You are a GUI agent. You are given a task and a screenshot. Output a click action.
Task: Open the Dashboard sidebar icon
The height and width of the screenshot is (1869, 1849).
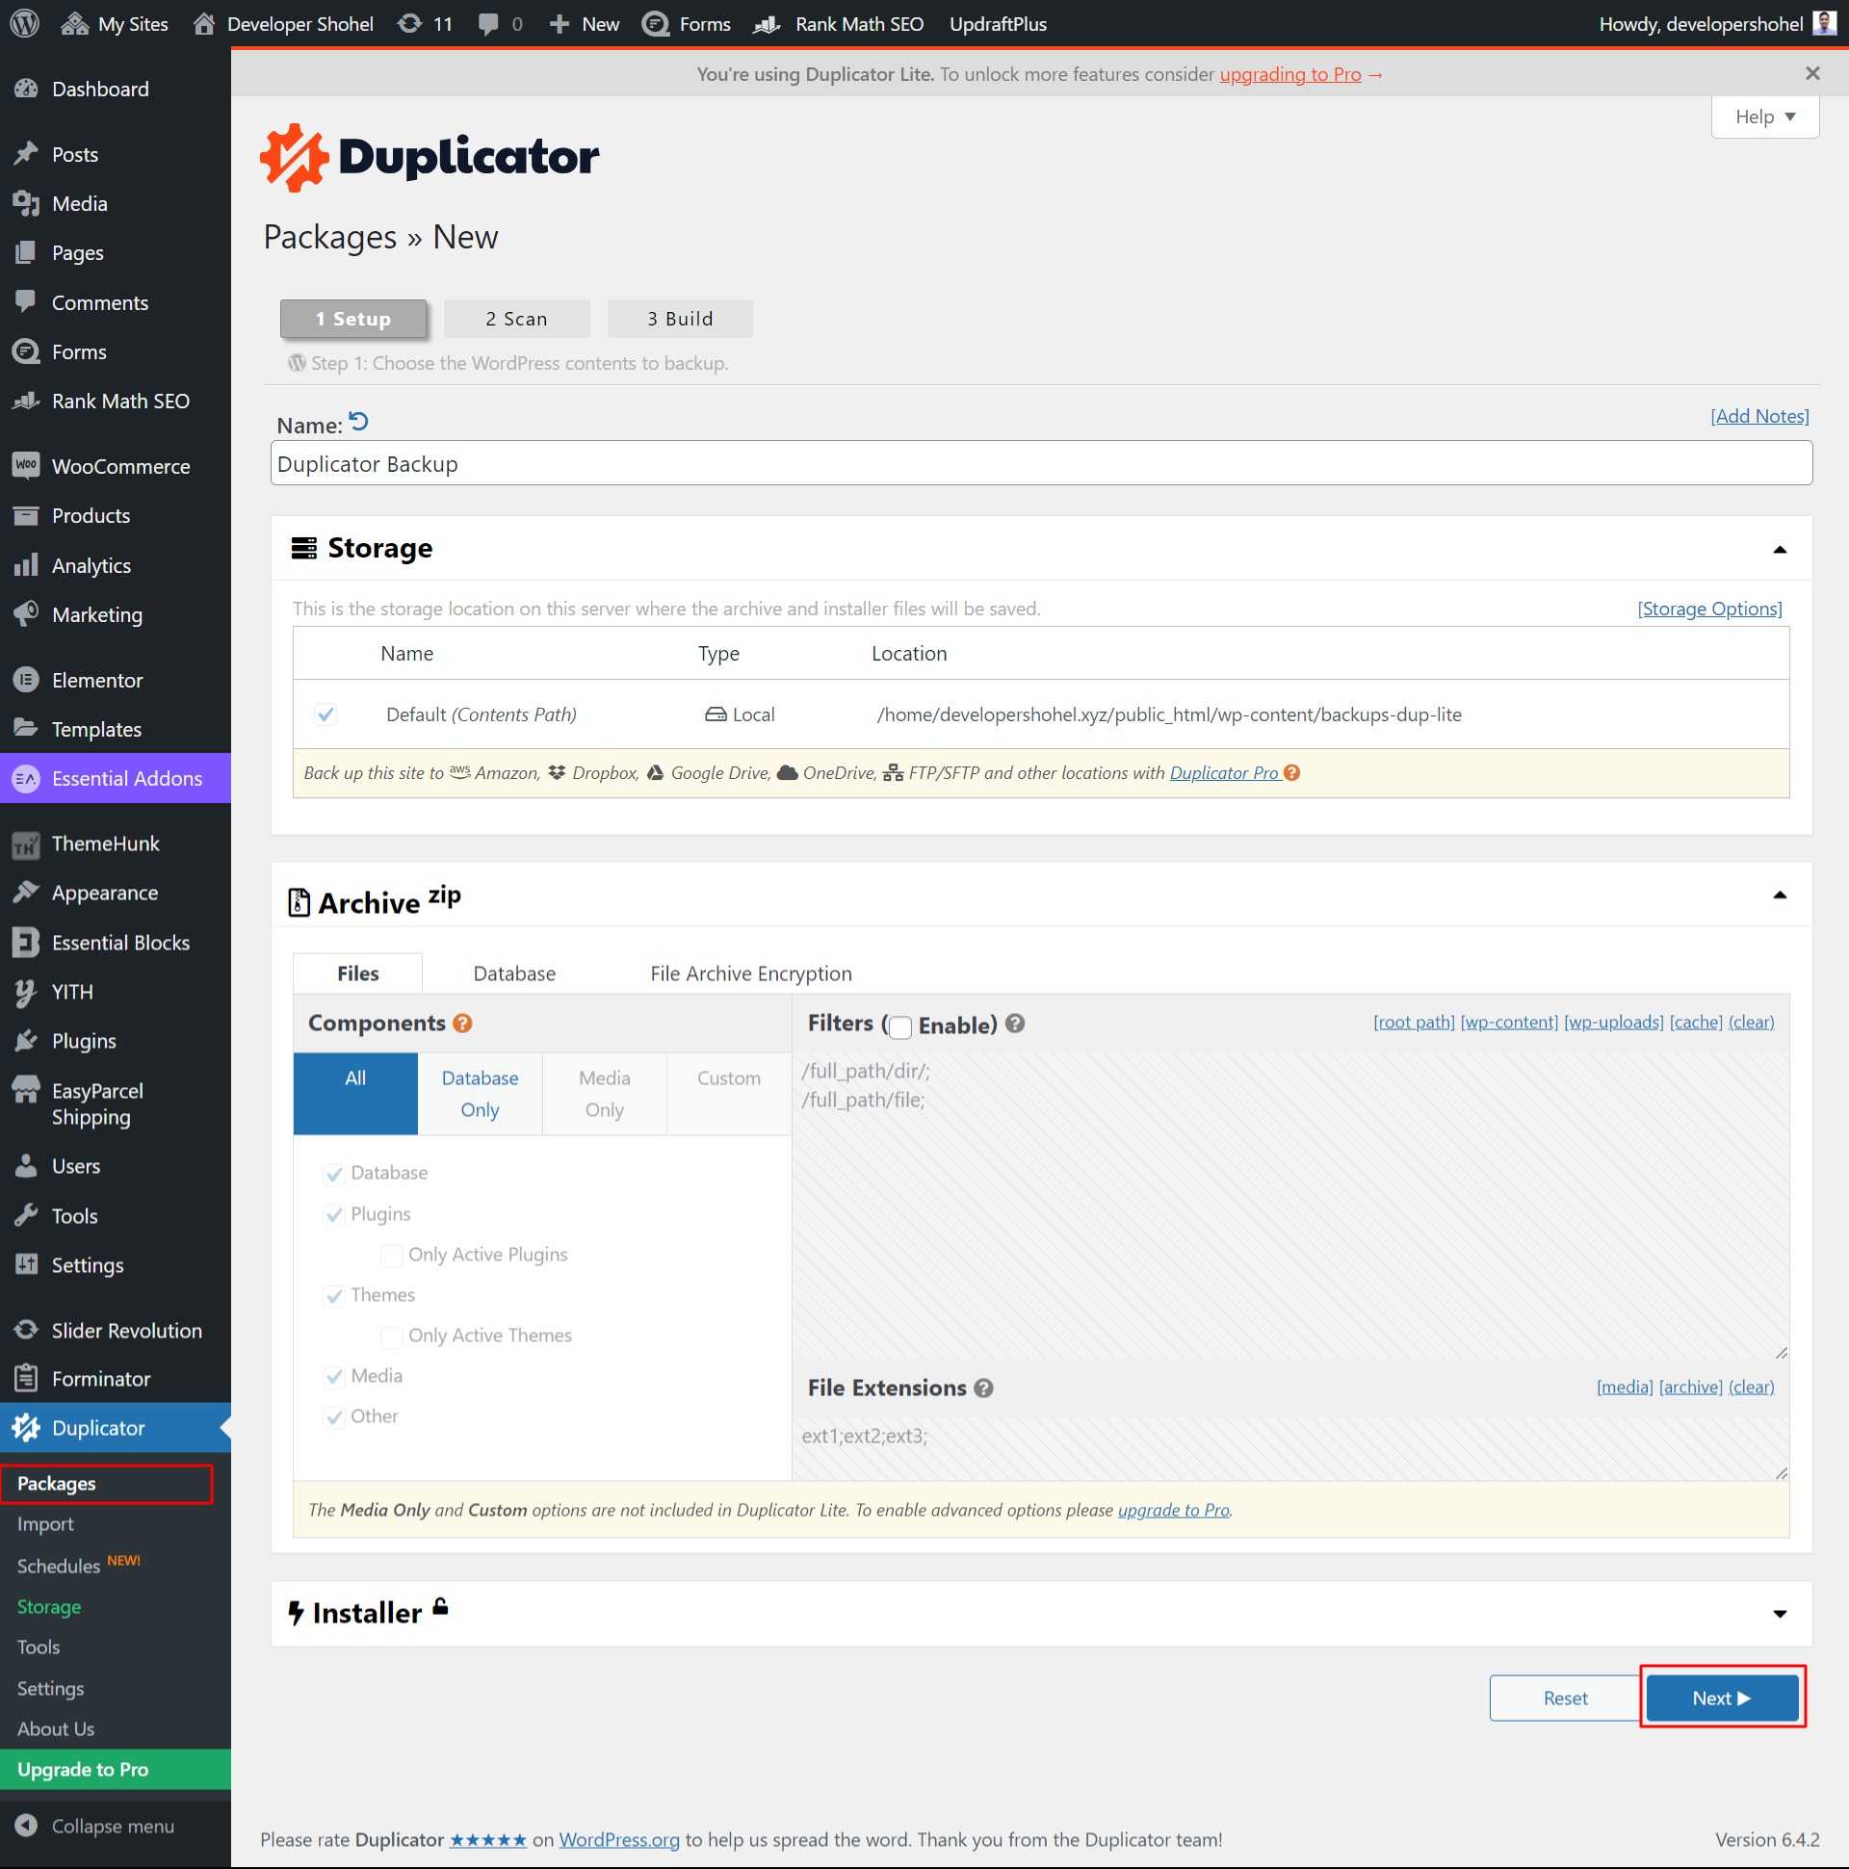tap(26, 89)
